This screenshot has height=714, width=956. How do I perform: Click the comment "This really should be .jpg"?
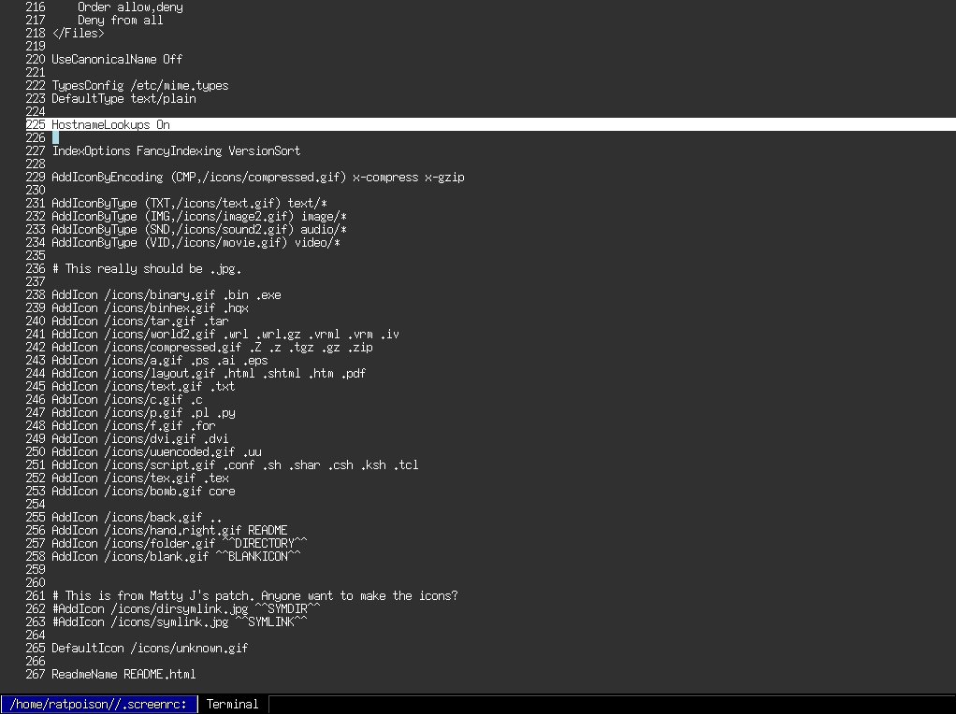click(x=147, y=268)
